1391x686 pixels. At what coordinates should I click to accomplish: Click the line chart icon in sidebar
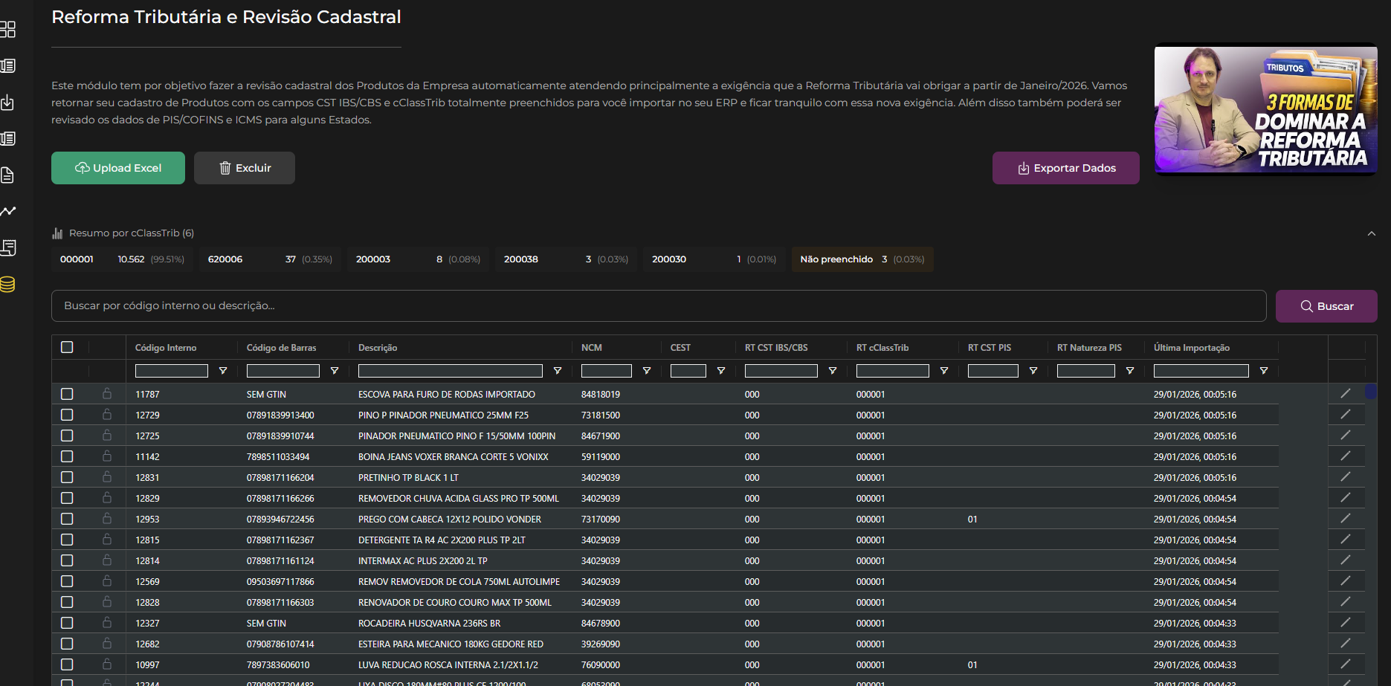pos(8,212)
